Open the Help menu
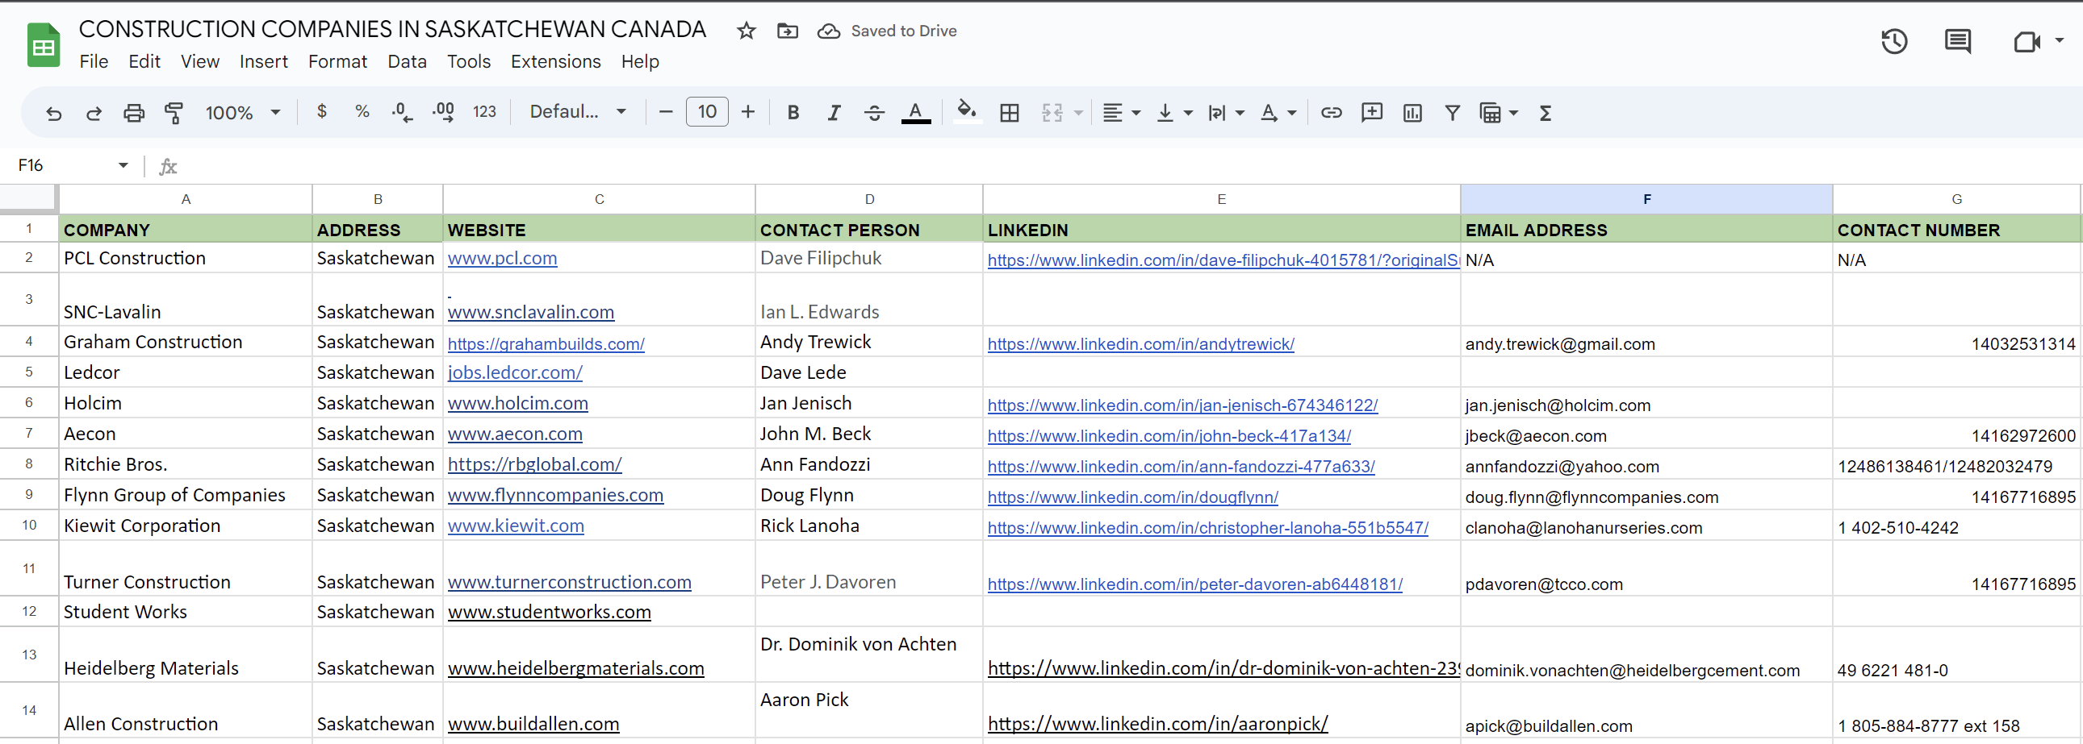Viewport: 2083px width, 744px height. point(640,61)
